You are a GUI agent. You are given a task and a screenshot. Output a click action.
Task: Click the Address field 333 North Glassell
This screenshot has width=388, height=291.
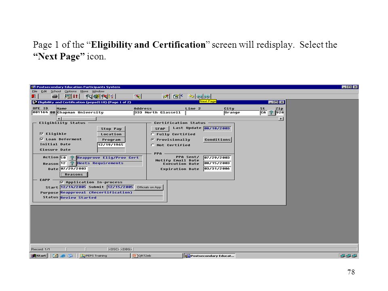(159, 113)
